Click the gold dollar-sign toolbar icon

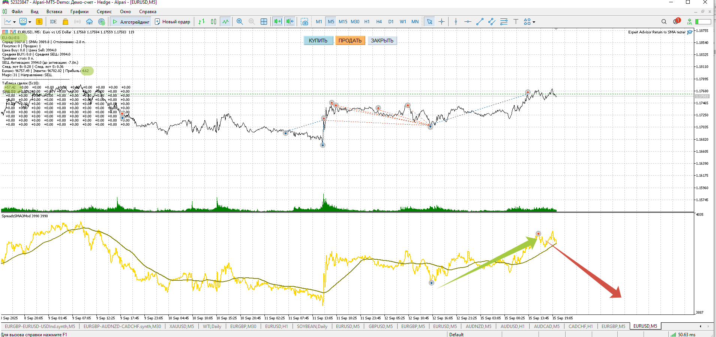39,22
